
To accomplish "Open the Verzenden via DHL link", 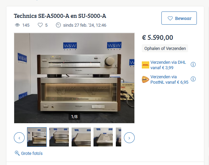I will pos(168,65).
